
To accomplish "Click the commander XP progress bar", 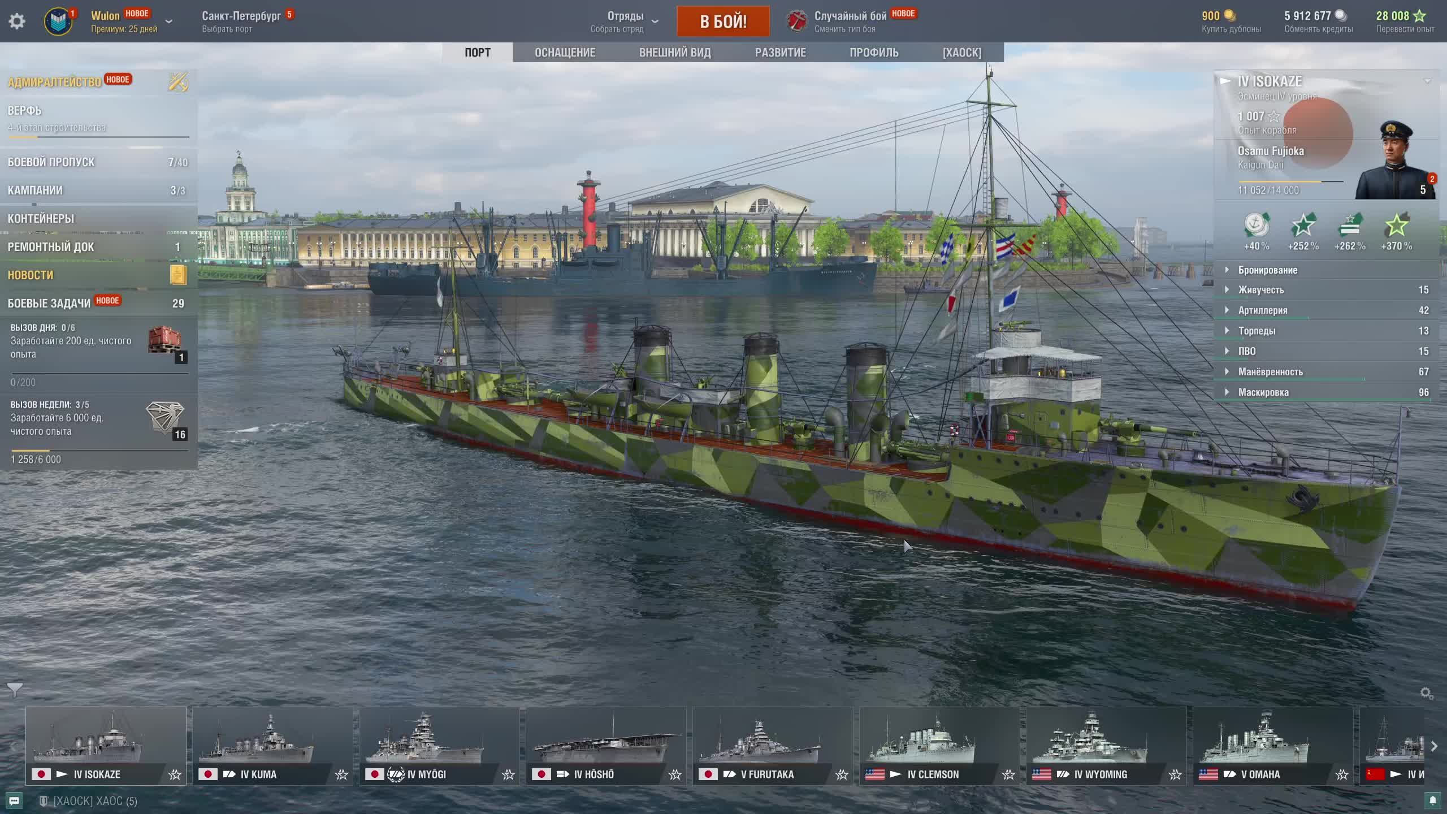I will pos(1290,181).
